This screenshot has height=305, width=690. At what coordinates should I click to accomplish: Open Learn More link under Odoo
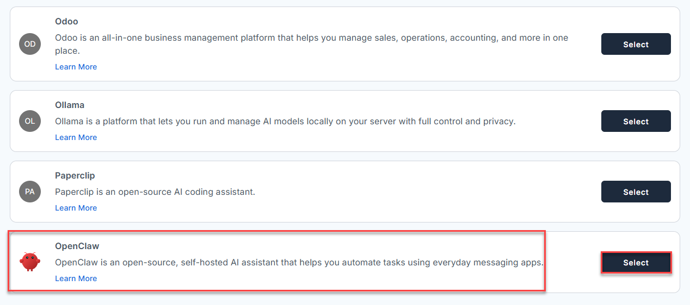coord(76,67)
